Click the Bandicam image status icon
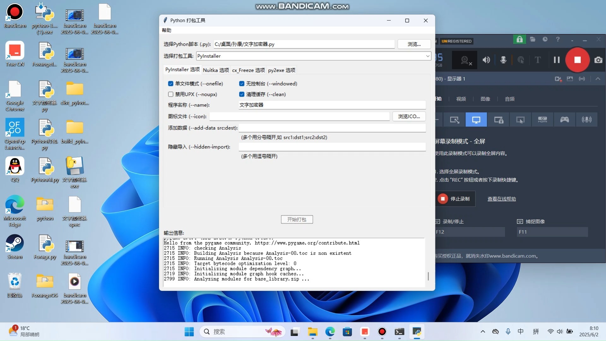 click(570, 79)
